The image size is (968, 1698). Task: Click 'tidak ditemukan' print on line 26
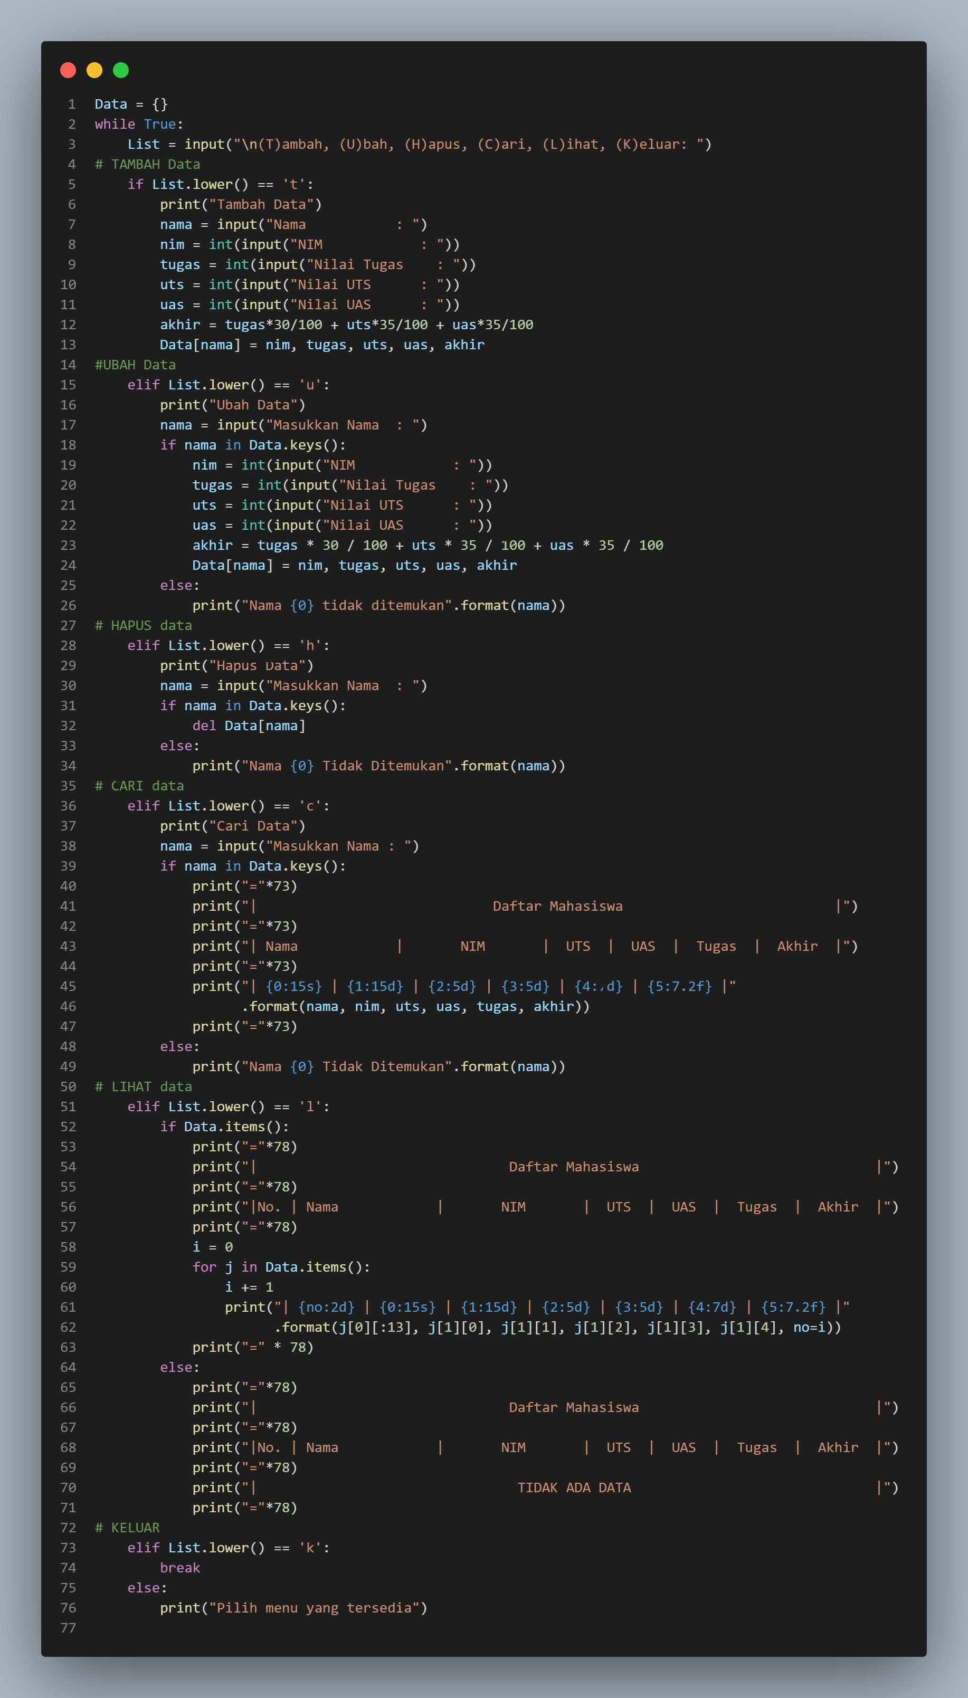[379, 605]
